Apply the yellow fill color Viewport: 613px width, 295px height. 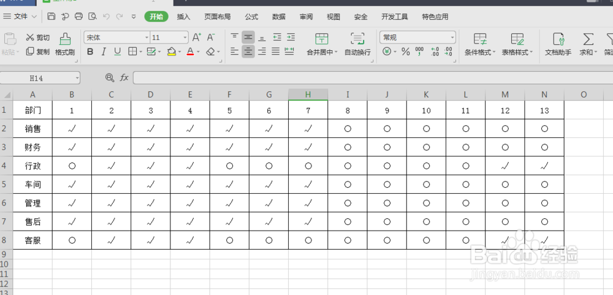tap(171, 52)
